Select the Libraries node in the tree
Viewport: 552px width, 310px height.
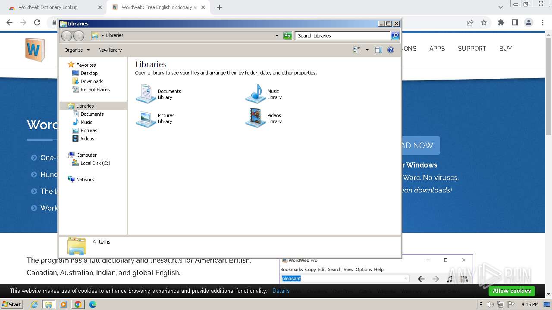(x=85, y=106)
